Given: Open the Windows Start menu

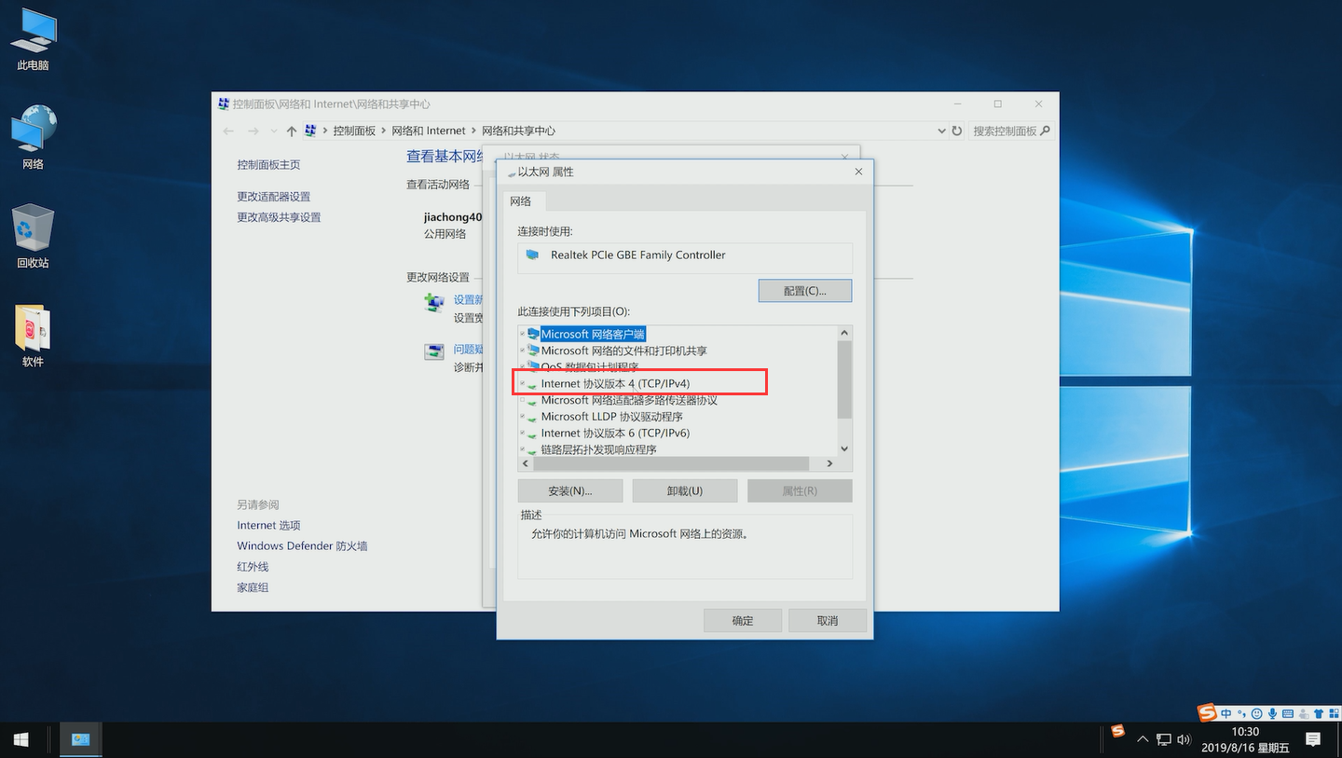Looking at the screenshot, I should [x=21, y=739].
